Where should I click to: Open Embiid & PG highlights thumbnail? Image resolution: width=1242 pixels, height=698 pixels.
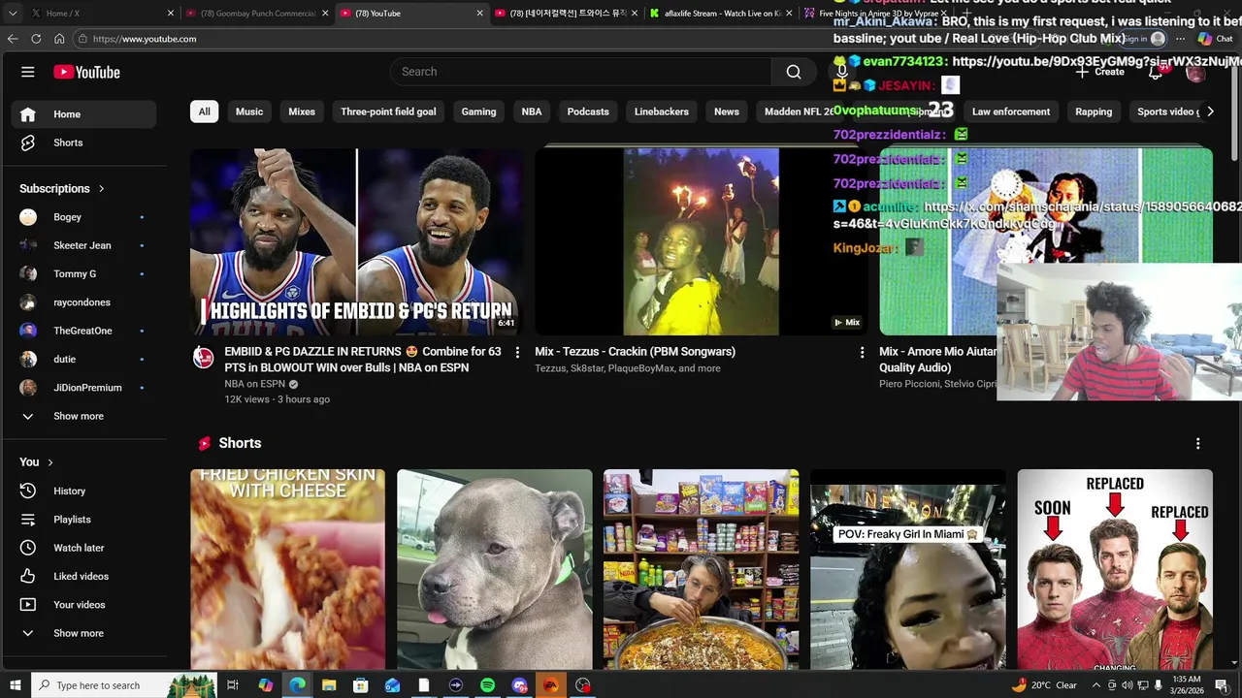click(356, 241)
